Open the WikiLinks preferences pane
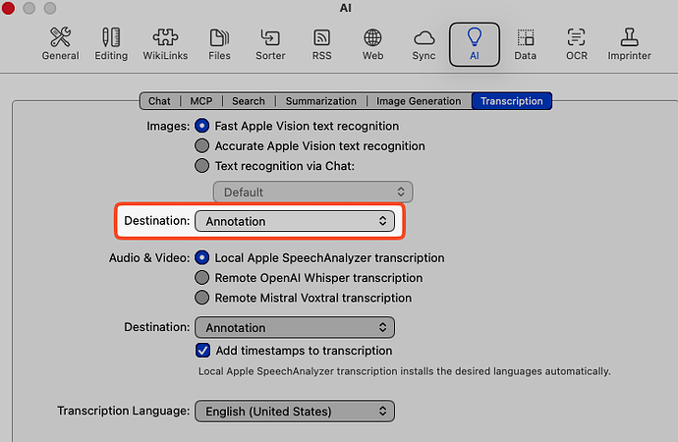 [165, 44]
